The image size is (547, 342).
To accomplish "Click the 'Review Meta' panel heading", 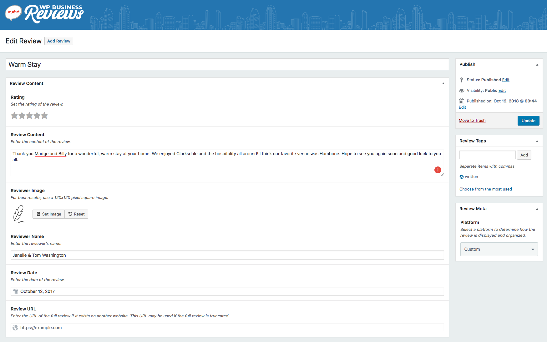I will pos(473,209).
